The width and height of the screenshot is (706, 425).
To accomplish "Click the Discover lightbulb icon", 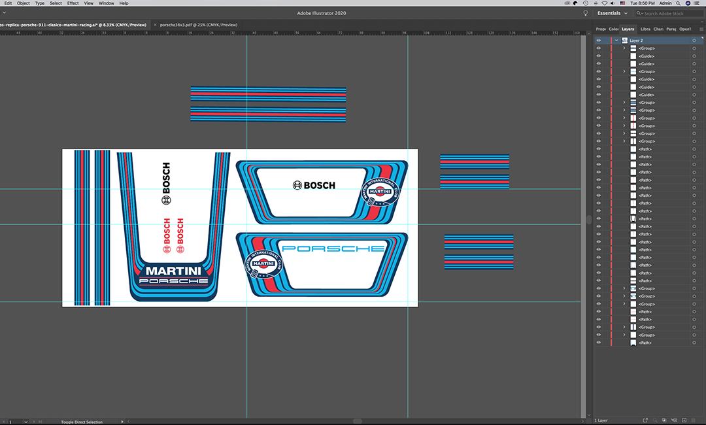I will (586, 13).
